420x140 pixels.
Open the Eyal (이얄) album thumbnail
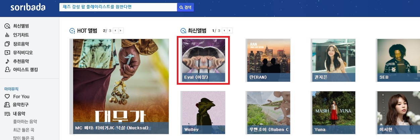coord(204,60)
